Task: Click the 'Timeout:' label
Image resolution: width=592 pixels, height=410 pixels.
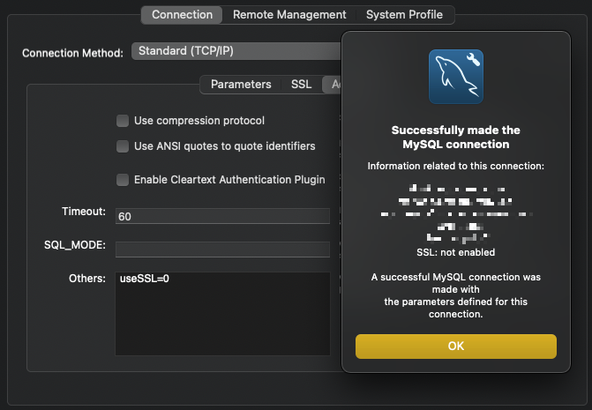Action: pyautogui.click(x=84, y=212)
